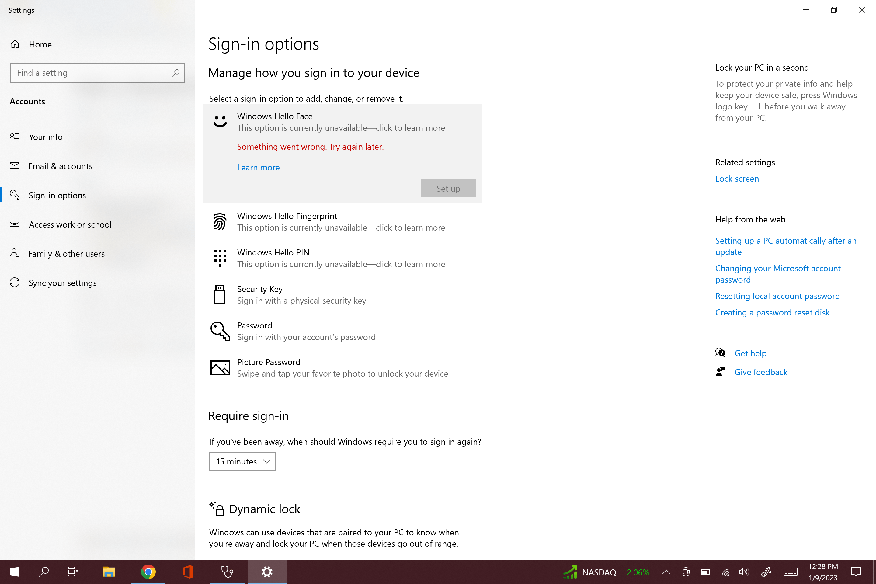This screenshot has width=876, height=584.
Task: Open the Lock screen related setting
Action: pos(737,179)
